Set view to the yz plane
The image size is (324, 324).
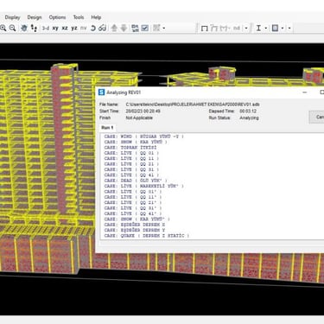pos(74,28)
